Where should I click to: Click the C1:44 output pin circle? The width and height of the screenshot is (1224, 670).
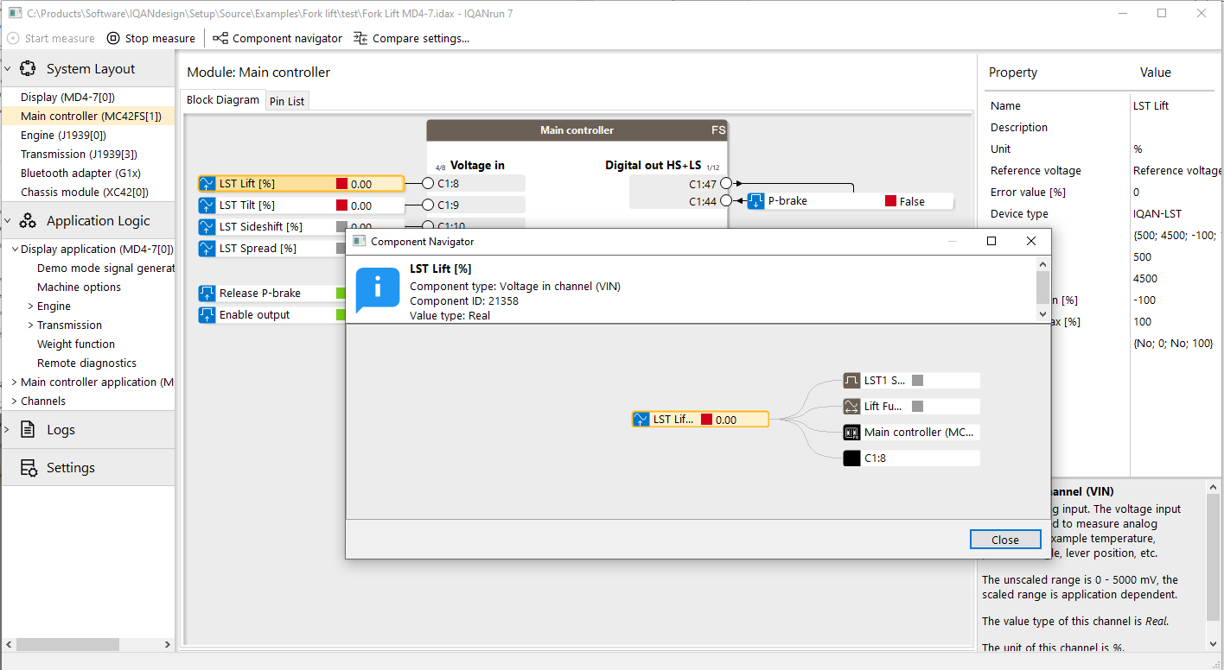coord(726,201)
